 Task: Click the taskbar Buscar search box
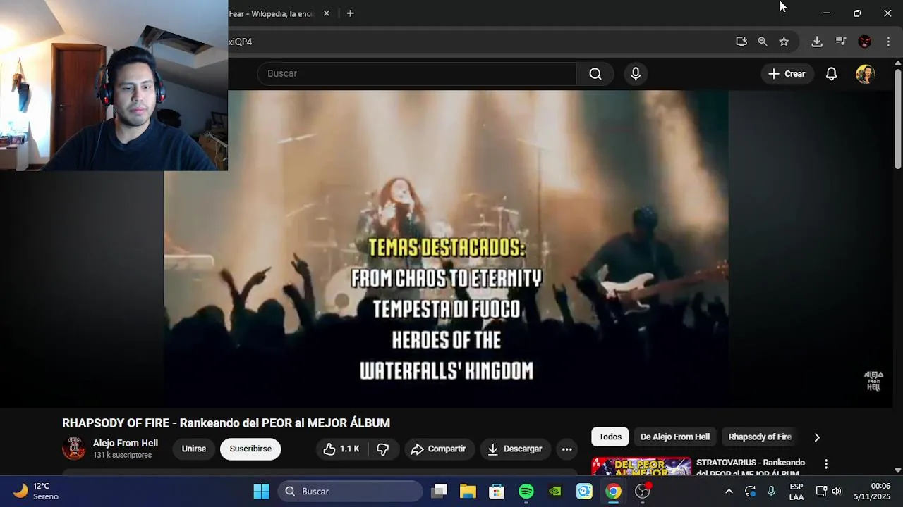tap(351, 492)
